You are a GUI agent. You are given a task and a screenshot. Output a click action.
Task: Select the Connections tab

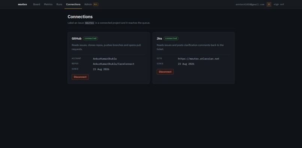73,4
